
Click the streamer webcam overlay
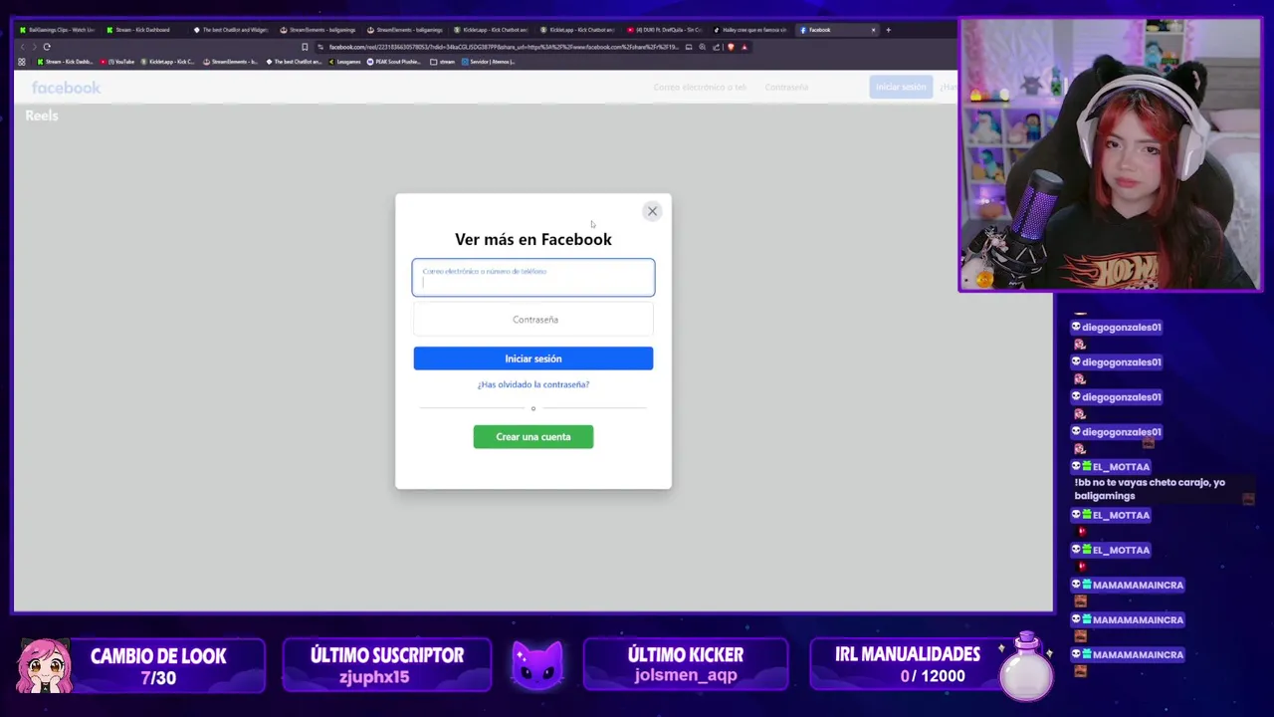click(x=1110, y=154)
